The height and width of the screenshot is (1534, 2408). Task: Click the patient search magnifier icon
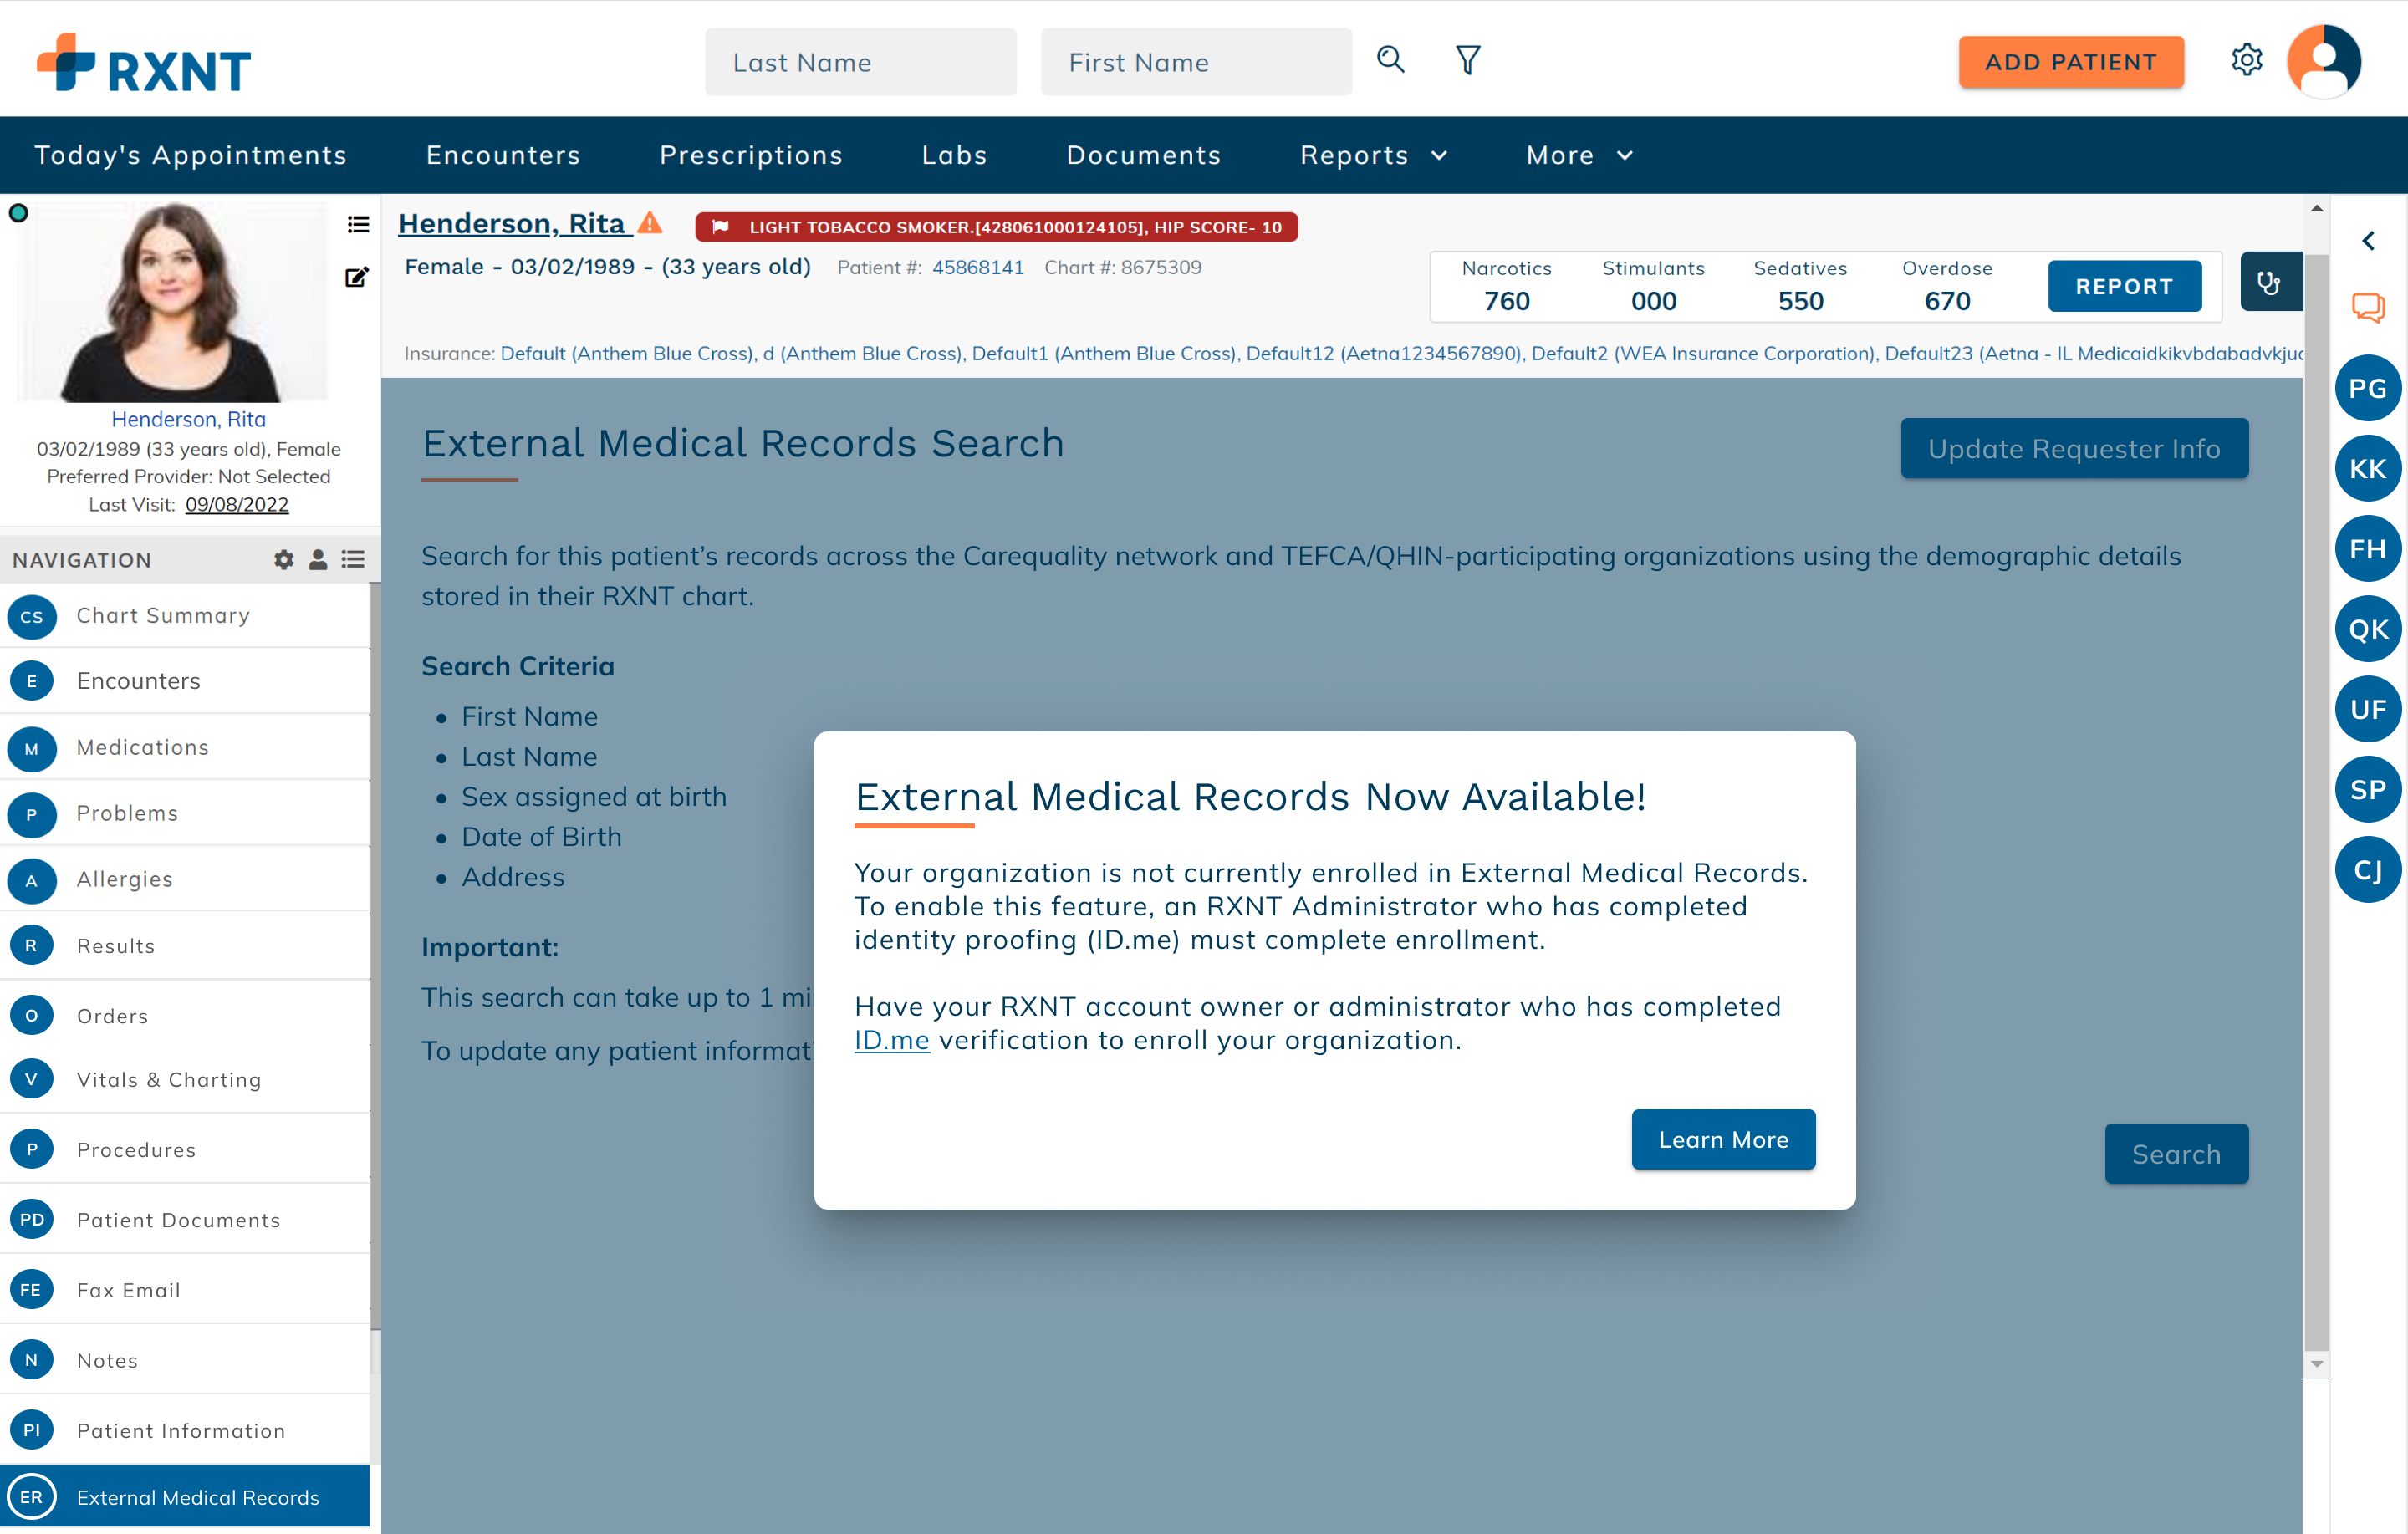click(1390, 60)
